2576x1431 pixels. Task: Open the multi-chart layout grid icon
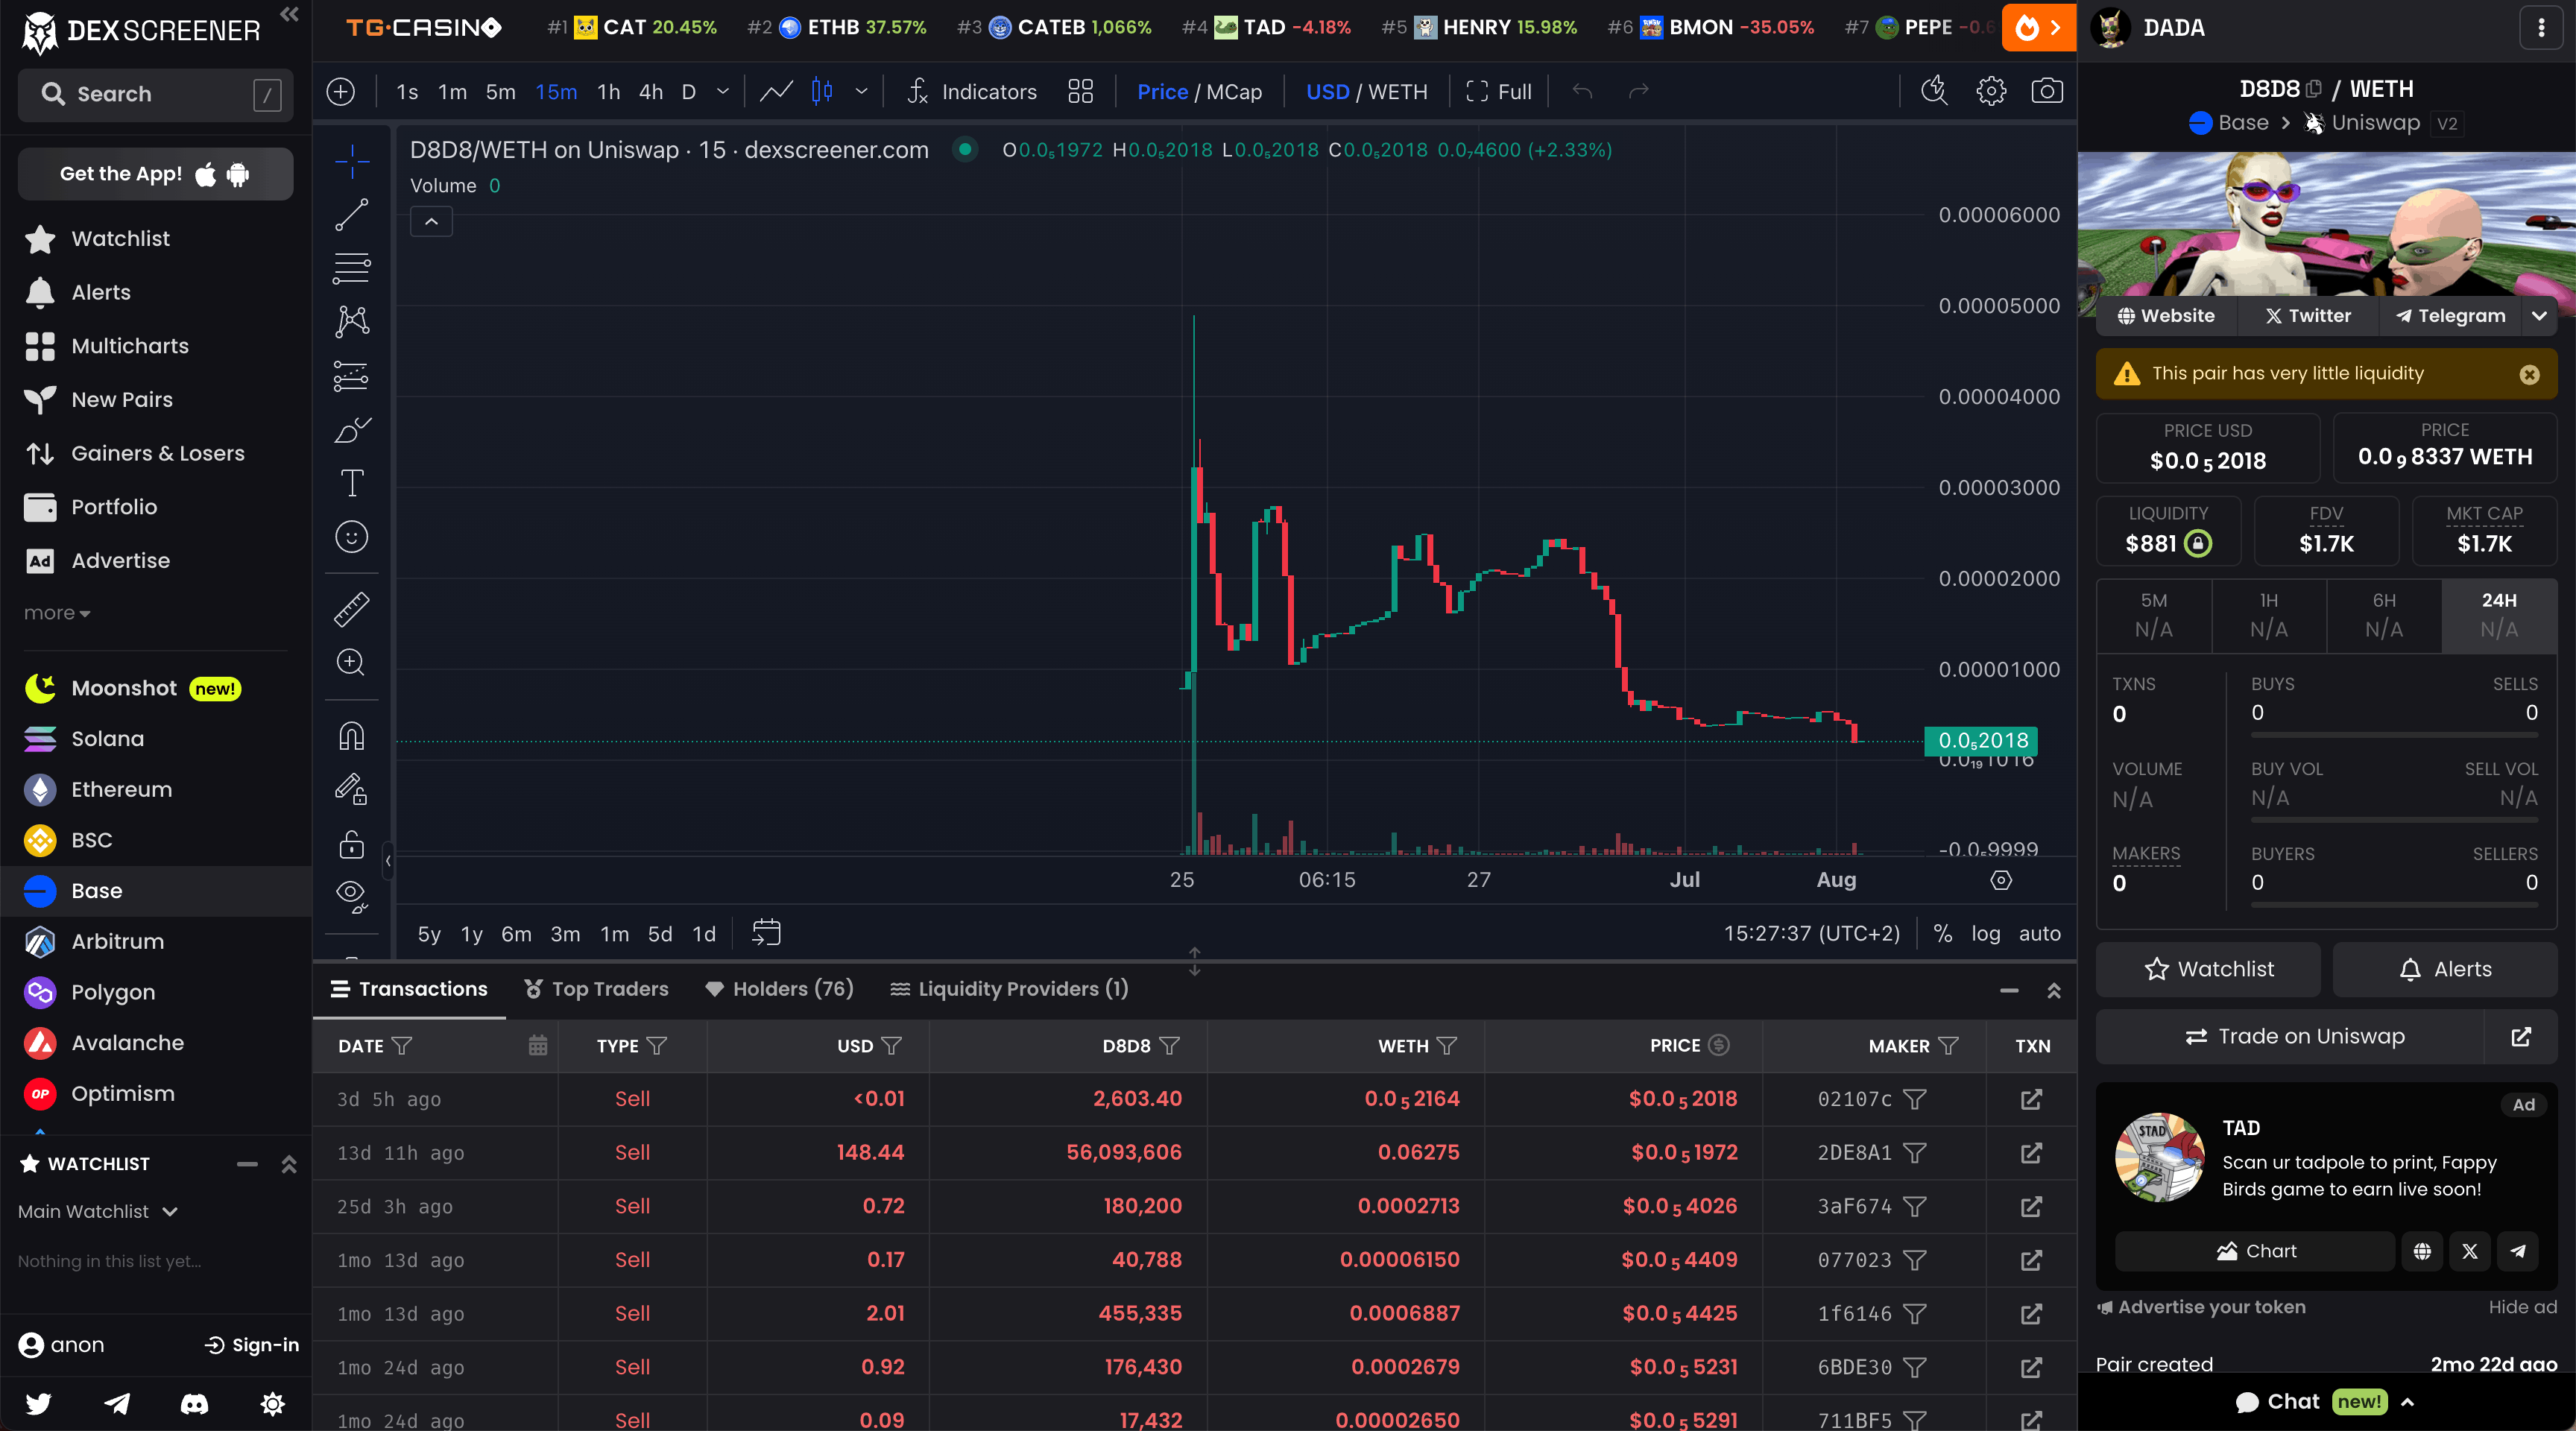(x=1080, y=92)
